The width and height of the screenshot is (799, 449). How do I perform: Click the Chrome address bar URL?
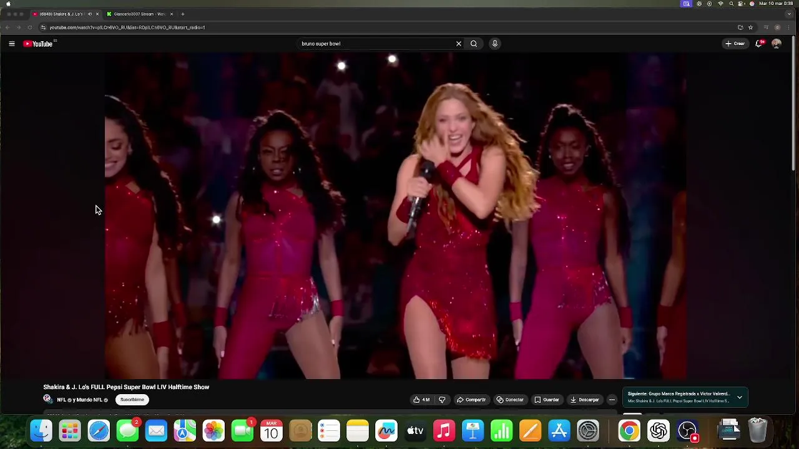tap(127, 27)
